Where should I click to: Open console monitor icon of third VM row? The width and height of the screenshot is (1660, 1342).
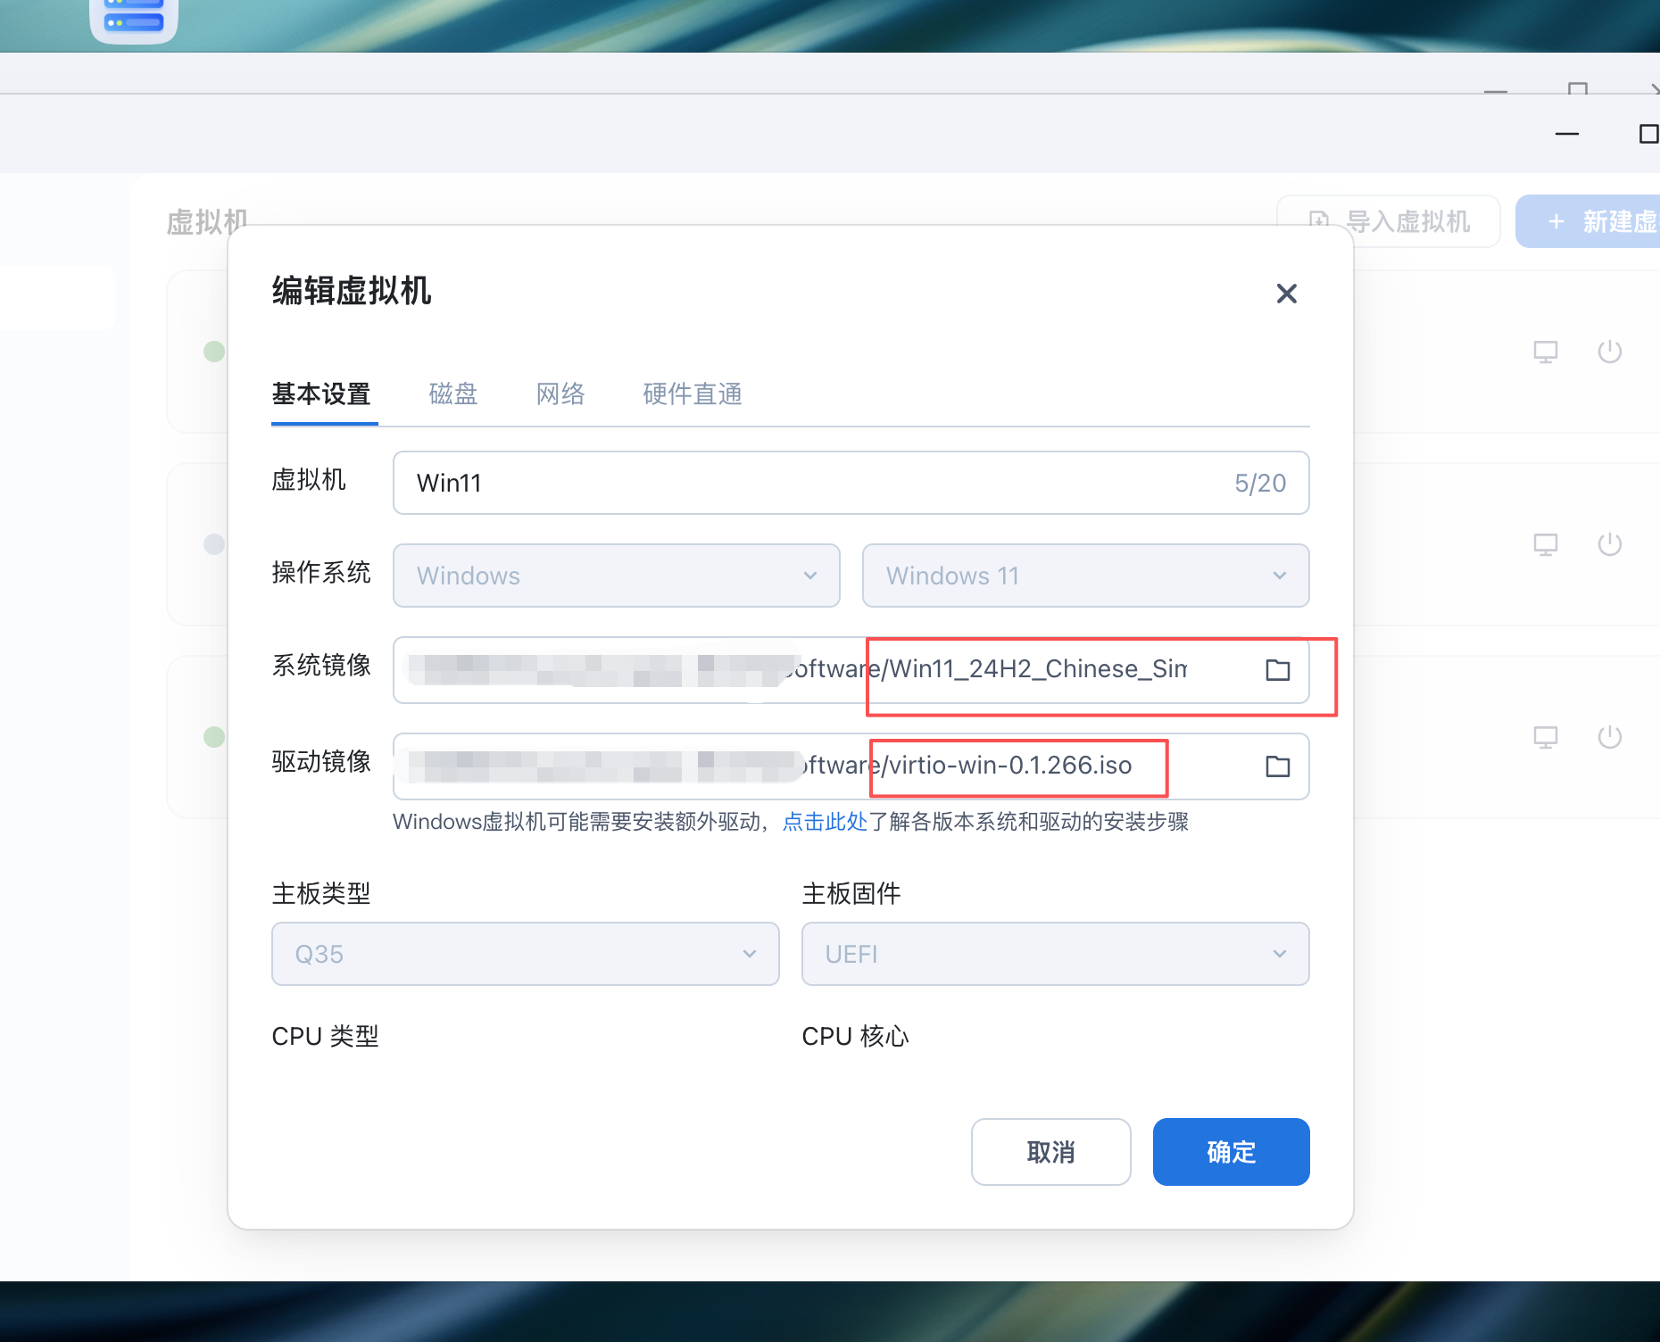[x=1546, y=737]
